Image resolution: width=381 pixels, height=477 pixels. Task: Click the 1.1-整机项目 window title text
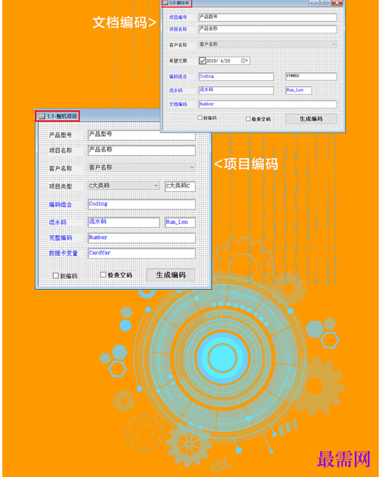[62, 116]
